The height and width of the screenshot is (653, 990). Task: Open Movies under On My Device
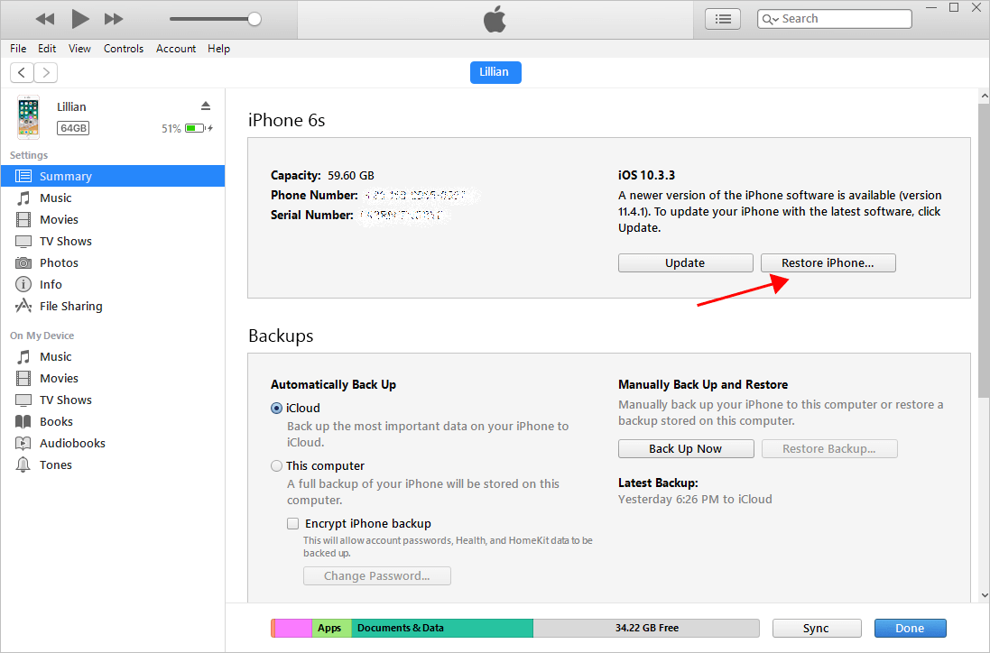(113, 379)
